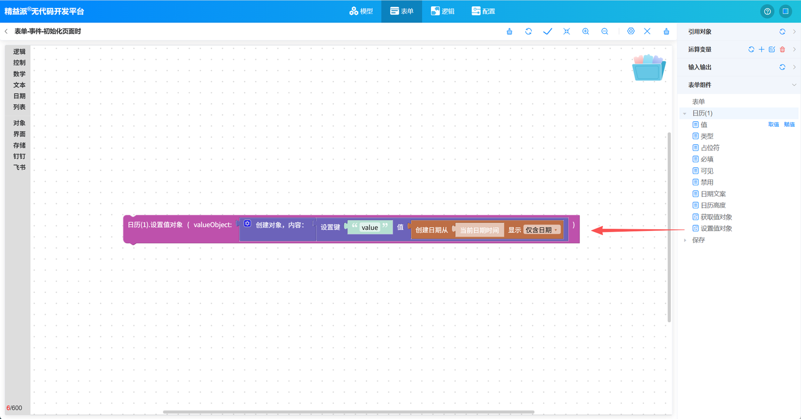Click the trash bin on canvas

click(649, 68)
